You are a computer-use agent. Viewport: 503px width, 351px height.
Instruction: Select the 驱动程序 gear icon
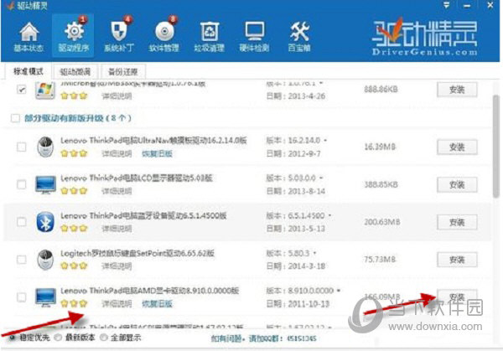pos(74,36)
